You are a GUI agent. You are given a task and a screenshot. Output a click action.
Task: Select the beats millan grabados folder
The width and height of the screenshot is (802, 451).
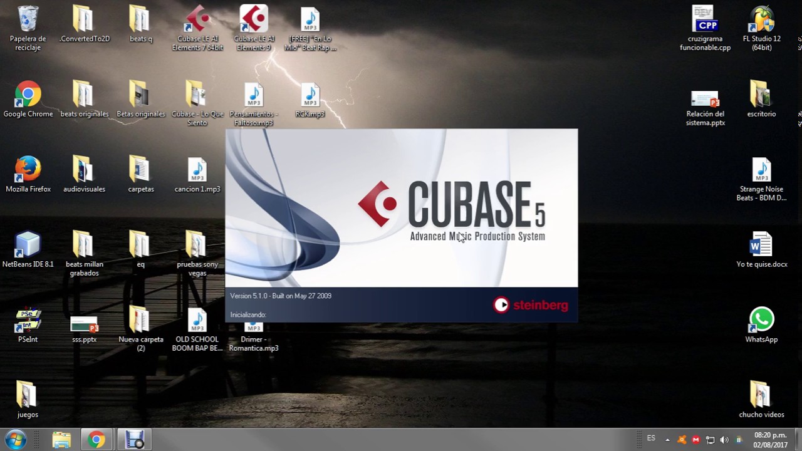tap(84, 254)
